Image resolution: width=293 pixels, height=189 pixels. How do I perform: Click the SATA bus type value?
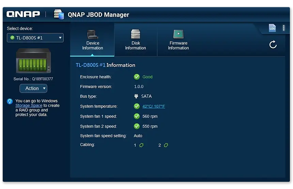(146, 96)
